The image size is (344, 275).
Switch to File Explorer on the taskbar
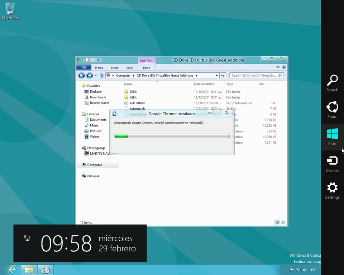[x=29, y=270]
